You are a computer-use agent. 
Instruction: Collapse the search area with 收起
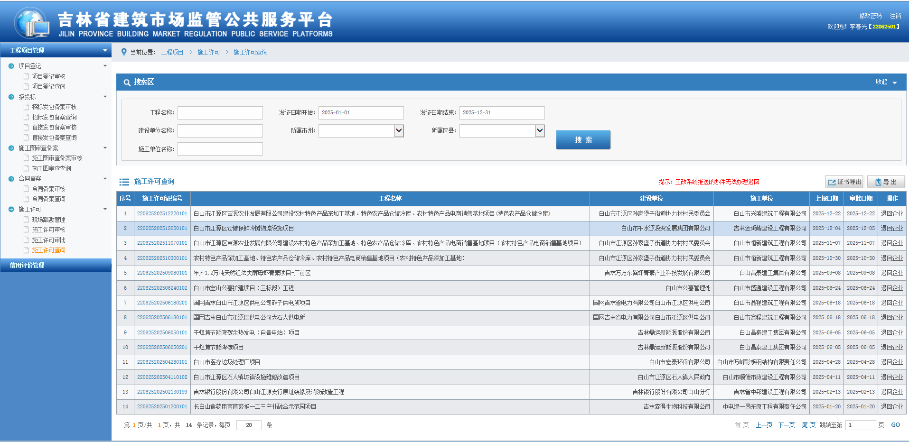pyautogui.click(x=886, y=82)
